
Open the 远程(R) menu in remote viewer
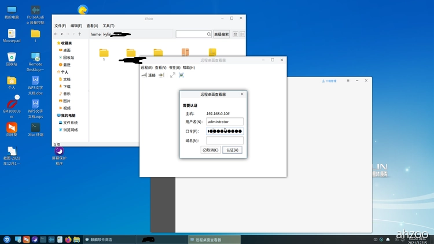click(x=147, y=68)
